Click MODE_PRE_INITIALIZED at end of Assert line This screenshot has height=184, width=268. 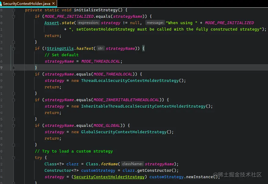coord(229,23)
